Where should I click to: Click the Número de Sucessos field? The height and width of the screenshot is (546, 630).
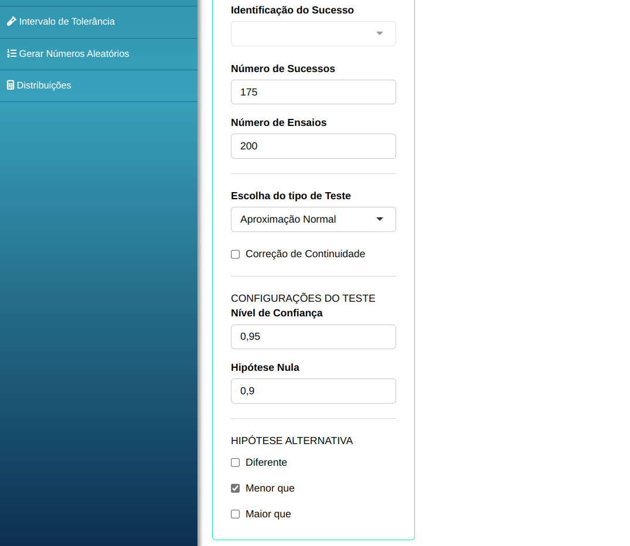[x=313, y=92]
